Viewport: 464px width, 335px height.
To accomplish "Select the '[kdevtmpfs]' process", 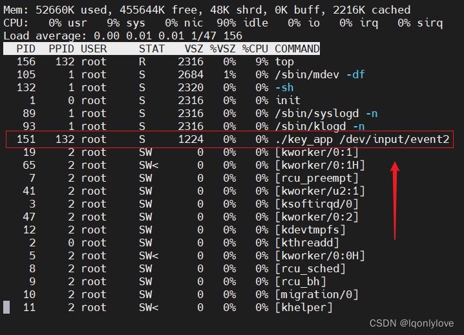I will [x=310, y=230].
